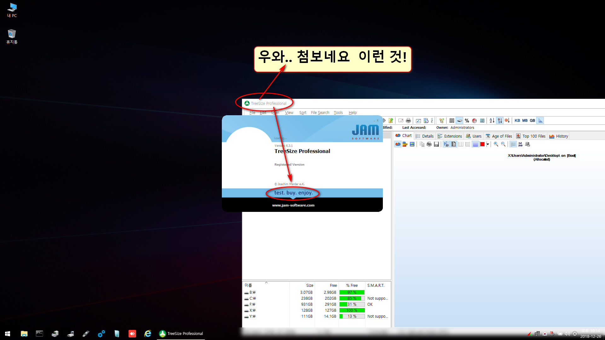Show horizontal grid lines icon

[x=468, y=144]
